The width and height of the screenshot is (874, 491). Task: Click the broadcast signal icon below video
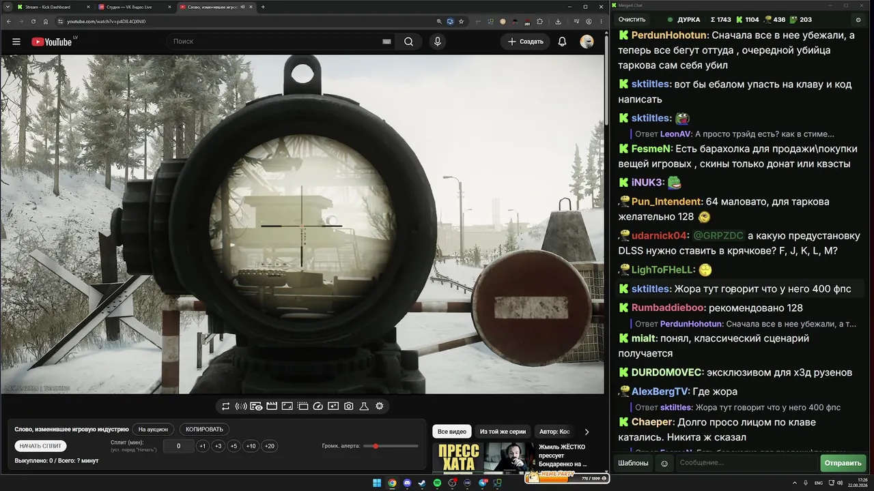pyautogui.click(x=241, y=406)
